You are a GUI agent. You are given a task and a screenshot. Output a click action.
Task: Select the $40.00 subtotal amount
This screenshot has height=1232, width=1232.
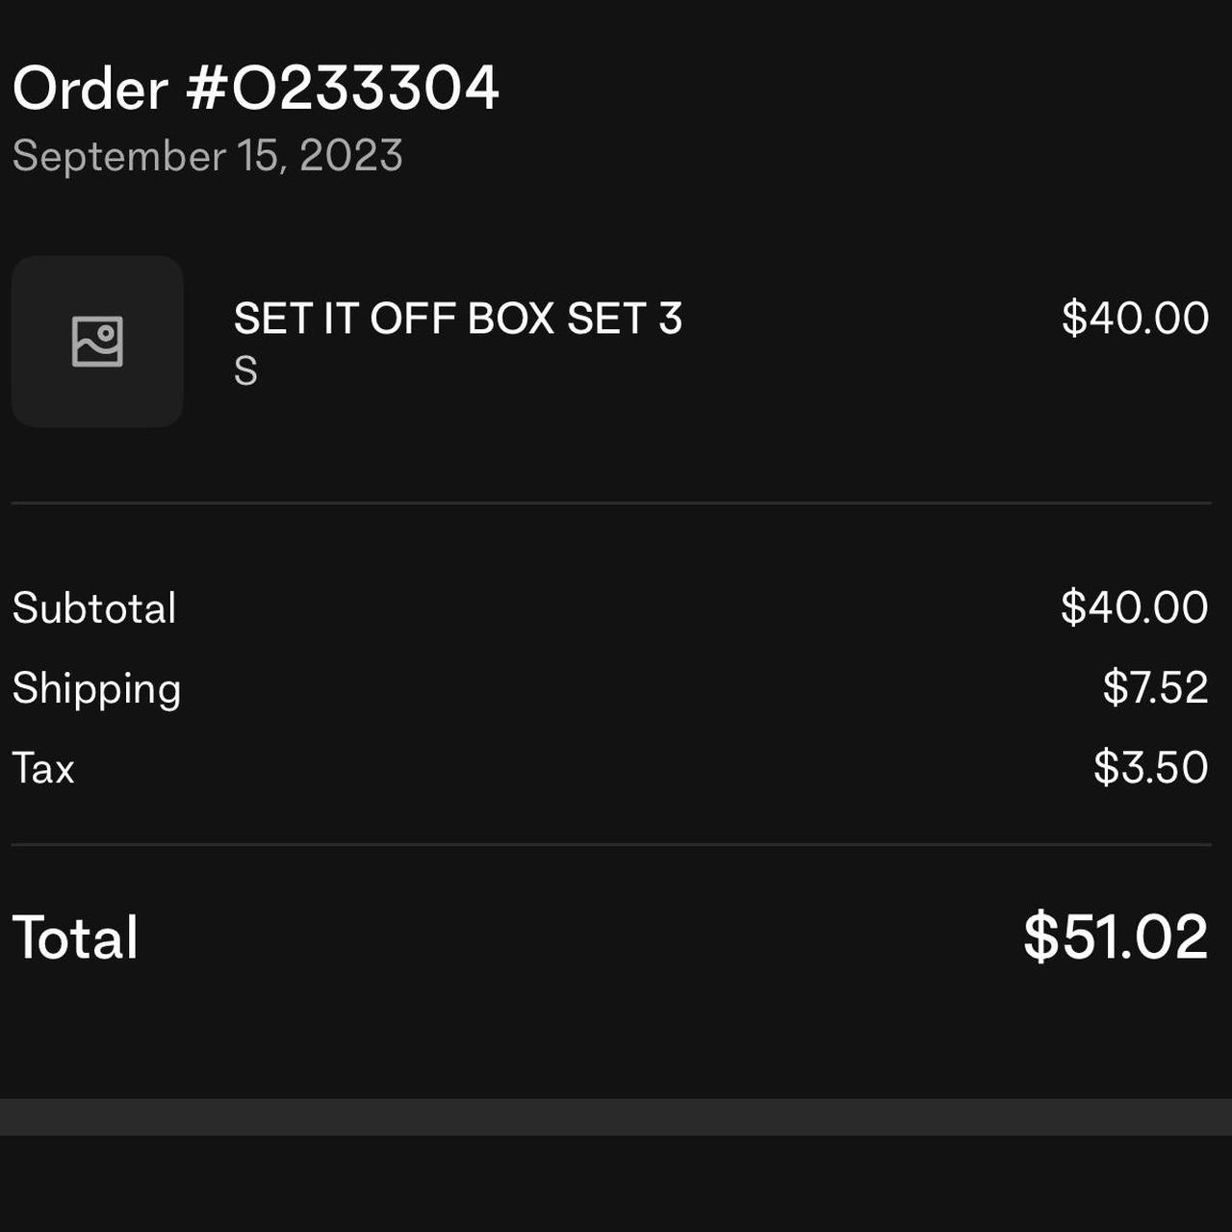click(1134, 607)
